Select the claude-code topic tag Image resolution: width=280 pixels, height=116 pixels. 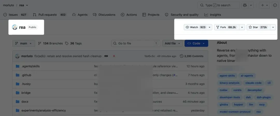tap(253, 83)
